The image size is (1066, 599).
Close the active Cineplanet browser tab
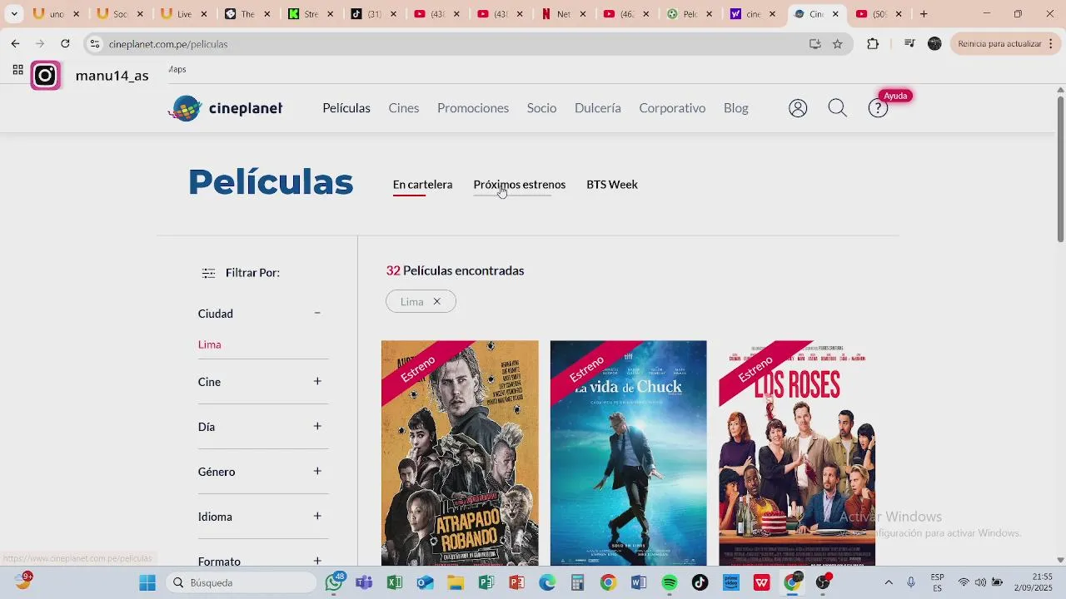835,14
